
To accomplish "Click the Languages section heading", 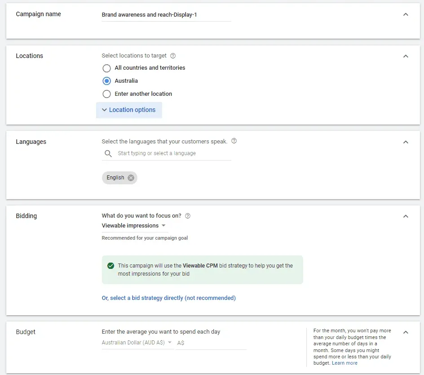I will pos(31,142).
